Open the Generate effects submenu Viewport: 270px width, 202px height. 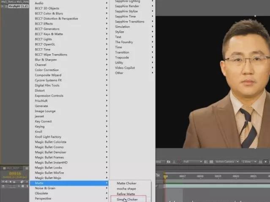point(69,106)
